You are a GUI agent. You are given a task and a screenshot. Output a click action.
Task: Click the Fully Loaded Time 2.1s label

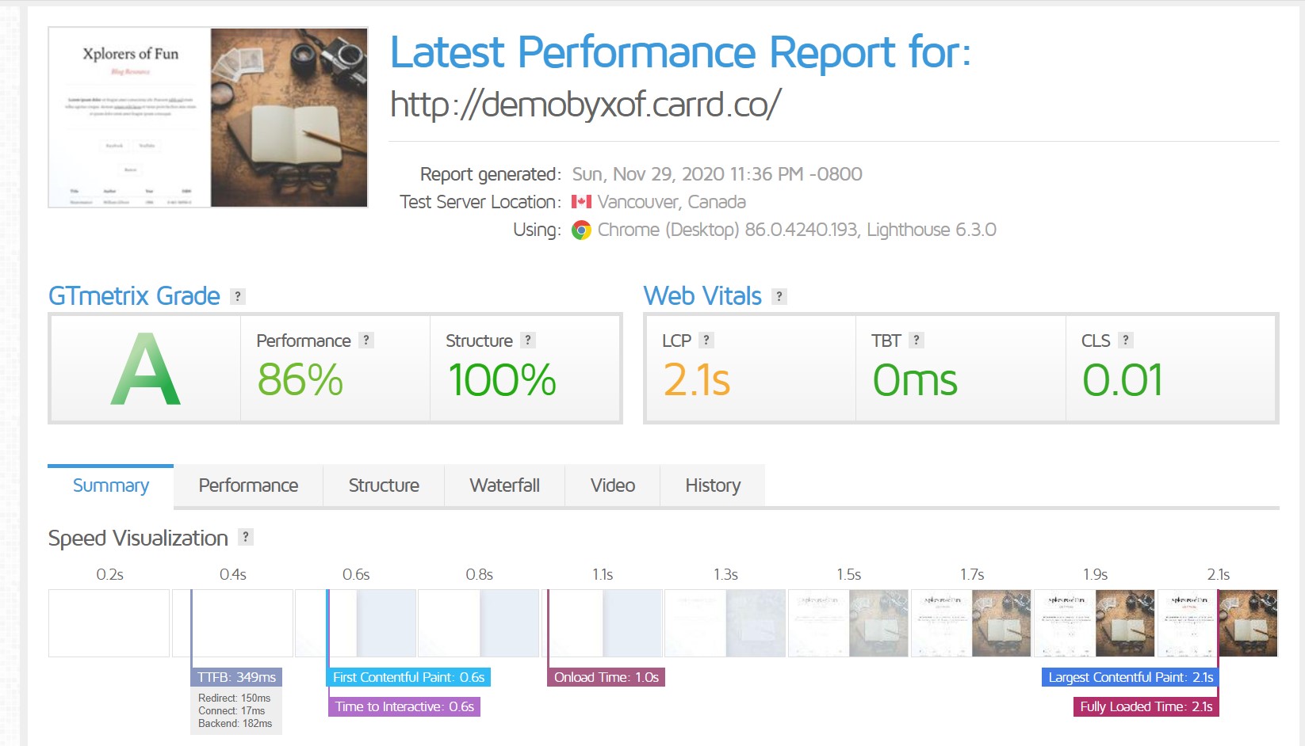point(1146,706)
